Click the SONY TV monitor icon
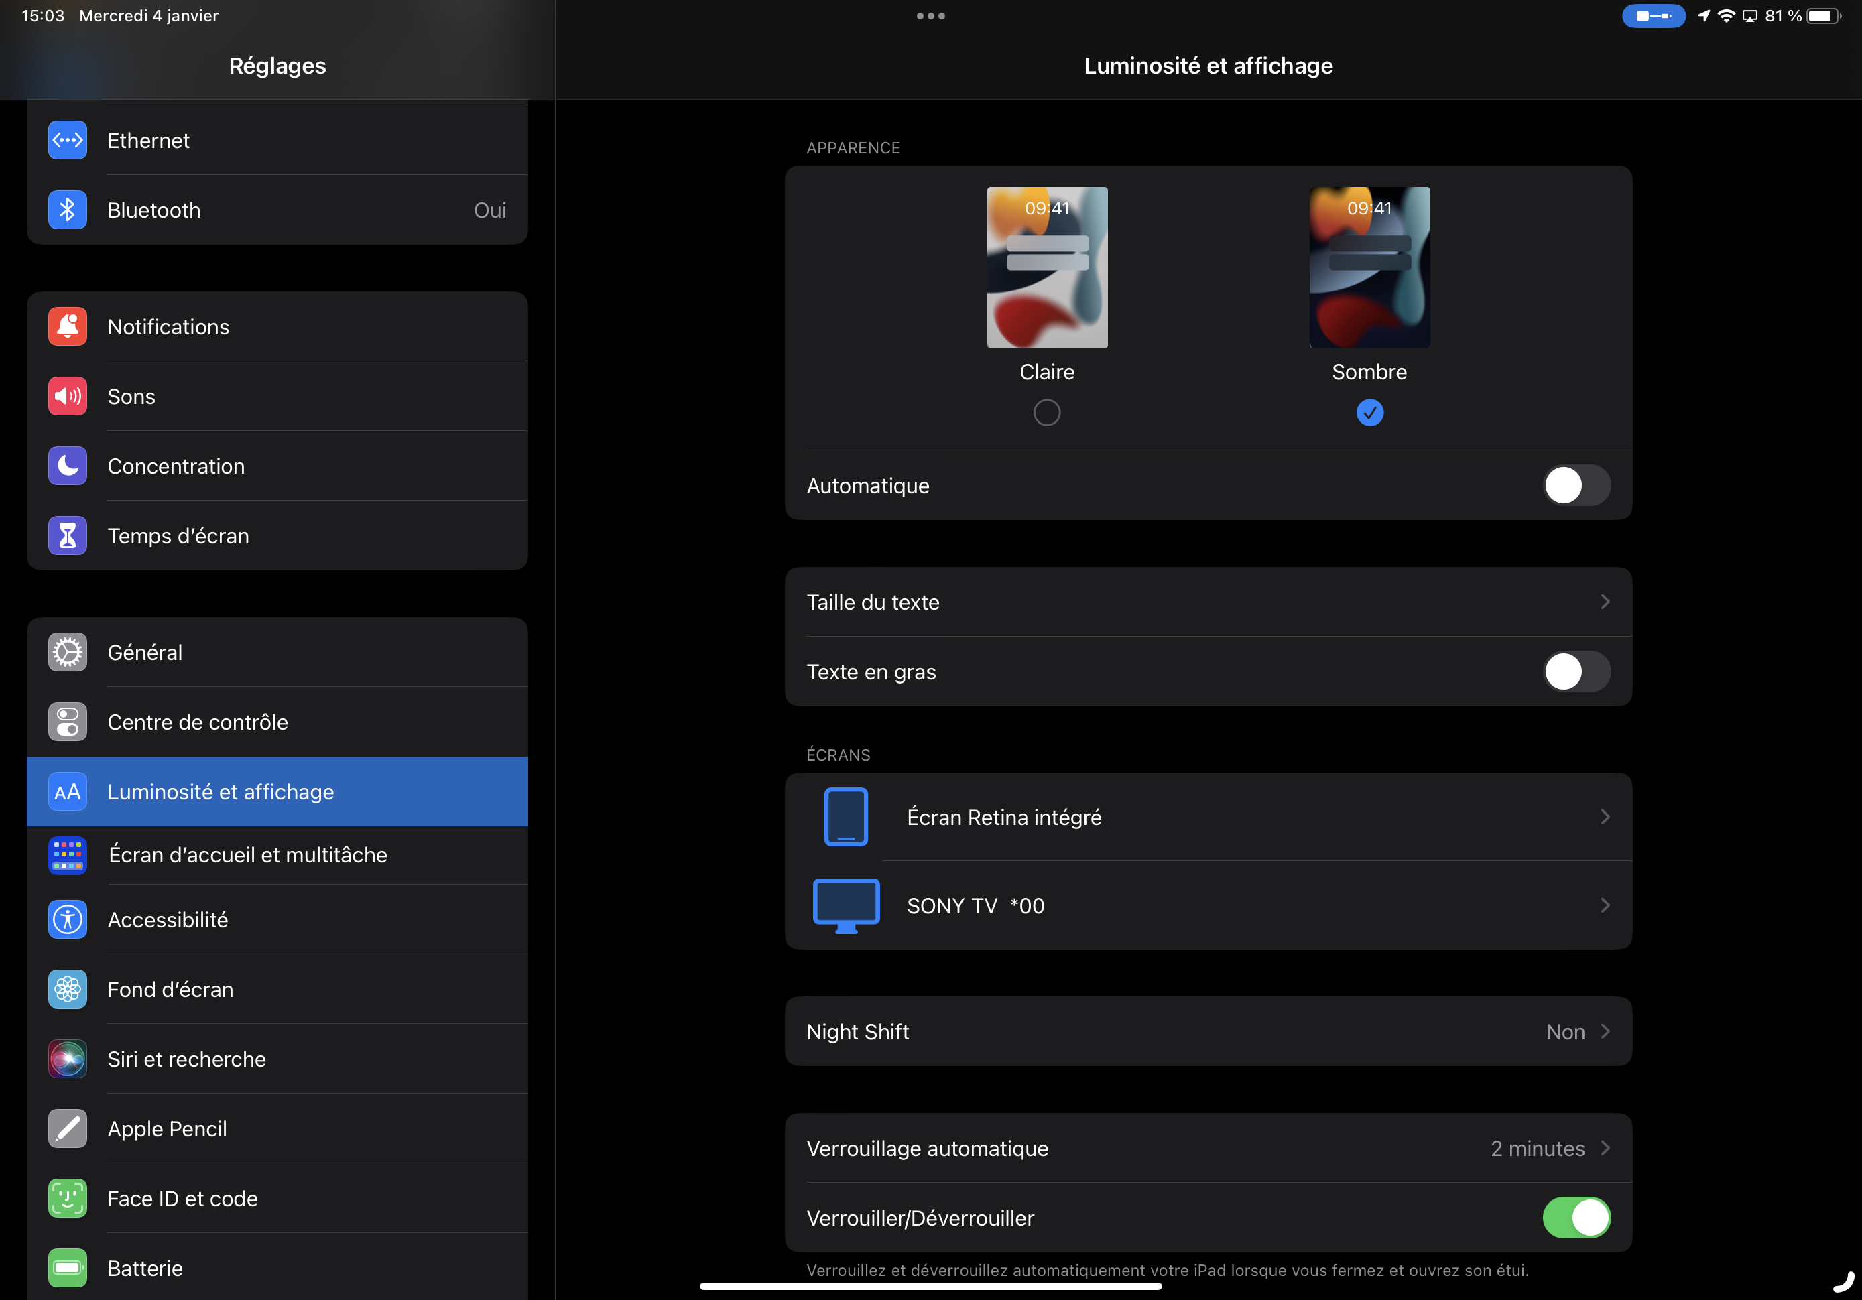This screenshot has height=1300, width=1862. pyautogui.click(x=846, y=905)
